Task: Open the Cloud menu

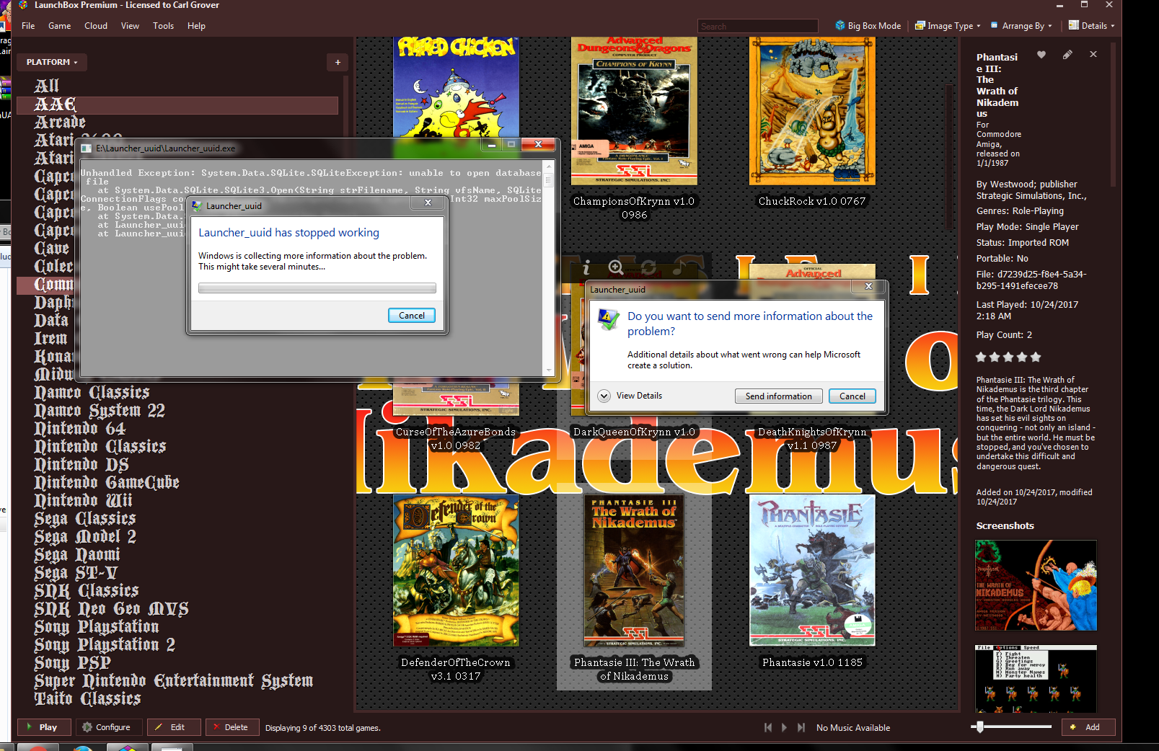Action: pos(96,26)
